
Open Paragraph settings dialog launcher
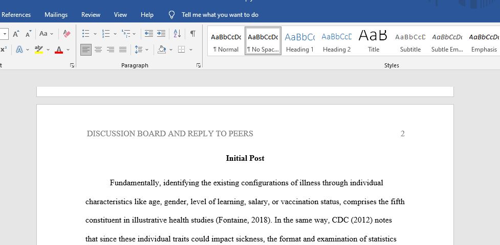(199, 65)
